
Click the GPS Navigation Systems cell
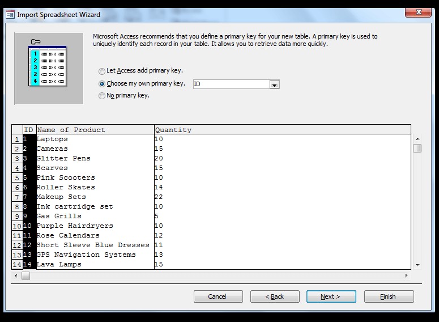coord(95,255)
